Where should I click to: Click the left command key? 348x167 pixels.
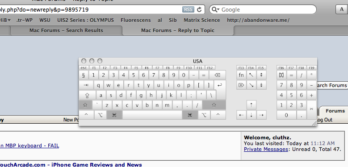pyautogui.click(x=114, y=115)
